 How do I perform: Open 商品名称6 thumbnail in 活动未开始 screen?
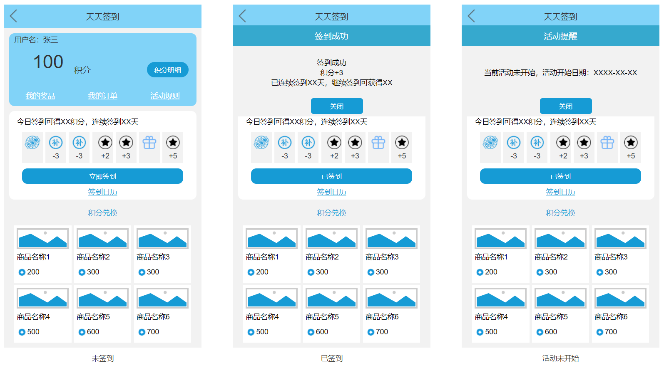pyautogui.click(x=621, y=298)
